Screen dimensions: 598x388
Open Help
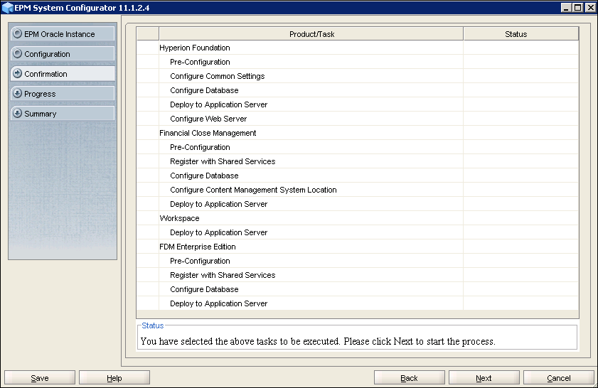114,378
